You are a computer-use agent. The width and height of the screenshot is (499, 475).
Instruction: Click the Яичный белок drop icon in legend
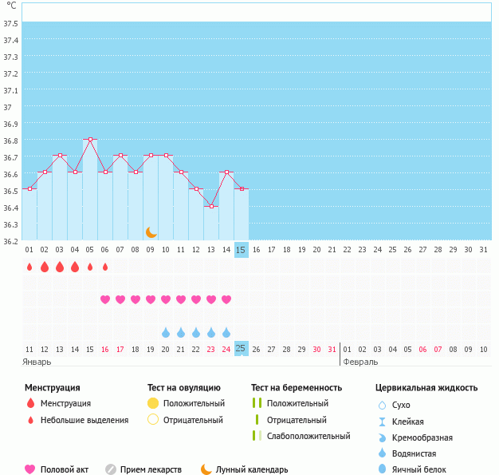click(382, 469)
